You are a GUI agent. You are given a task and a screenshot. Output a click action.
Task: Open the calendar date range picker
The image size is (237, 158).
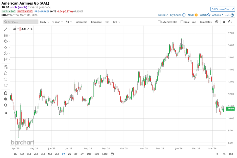(x=112, y=154)
